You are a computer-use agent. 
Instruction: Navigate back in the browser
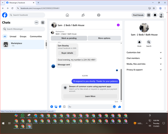tap(3, 8)
